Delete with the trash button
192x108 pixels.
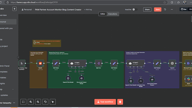(120, 102)
